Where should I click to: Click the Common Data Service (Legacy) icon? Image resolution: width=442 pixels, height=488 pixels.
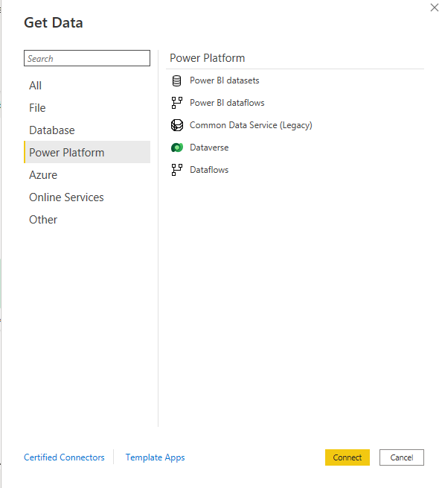(x=177, y=125)
